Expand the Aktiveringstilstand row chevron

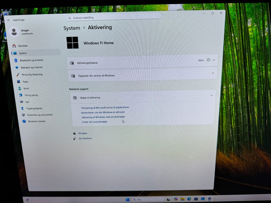(x=214, y=60)
